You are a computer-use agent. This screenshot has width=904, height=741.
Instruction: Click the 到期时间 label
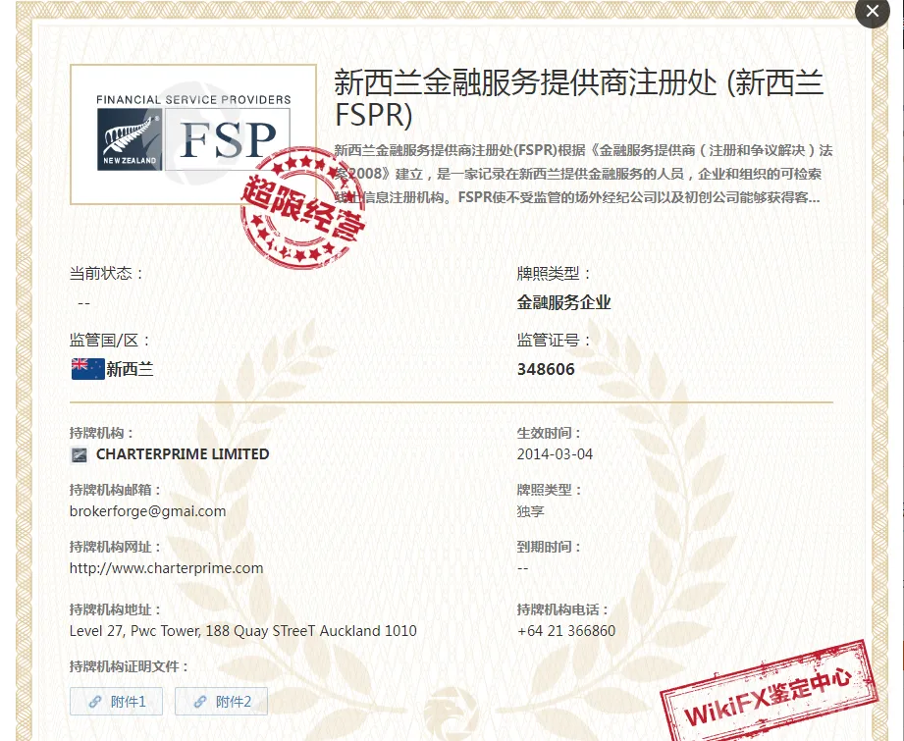[x=549, y=547]
